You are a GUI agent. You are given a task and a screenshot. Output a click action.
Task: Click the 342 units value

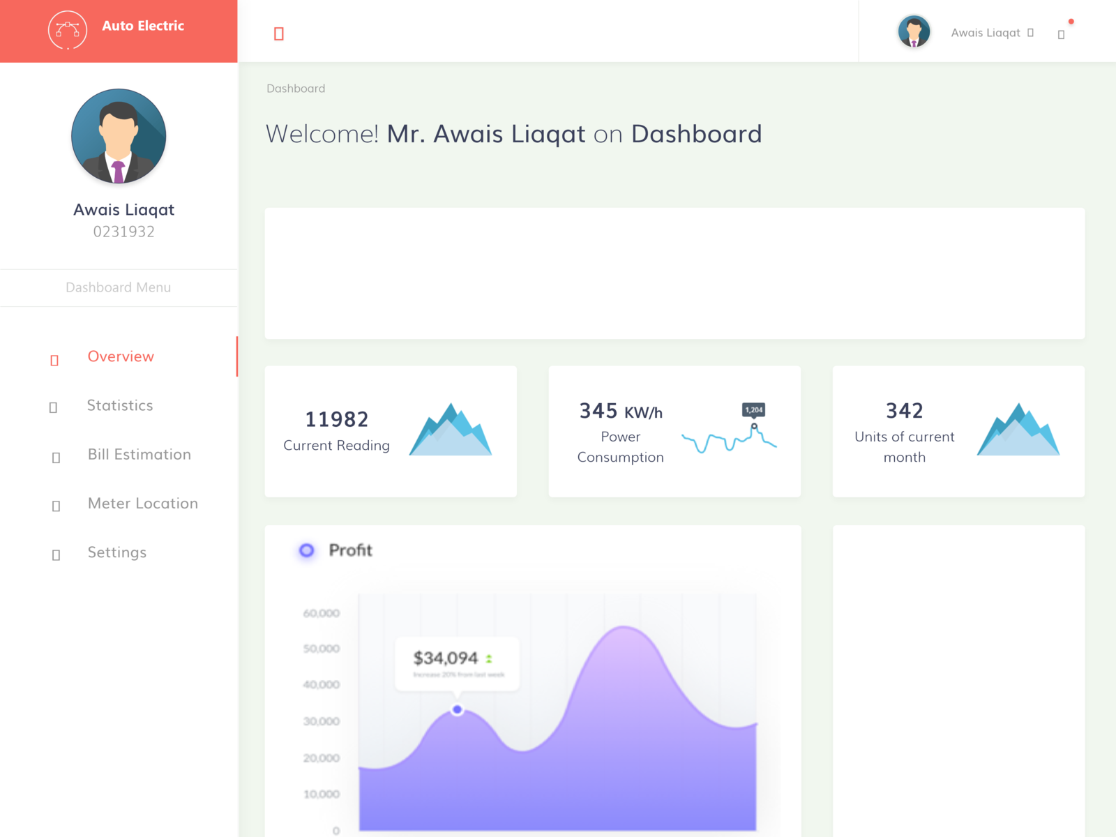click(x=905, y=411)
